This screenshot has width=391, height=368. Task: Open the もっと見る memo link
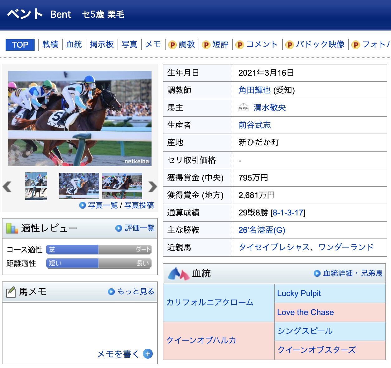(136, 292)
